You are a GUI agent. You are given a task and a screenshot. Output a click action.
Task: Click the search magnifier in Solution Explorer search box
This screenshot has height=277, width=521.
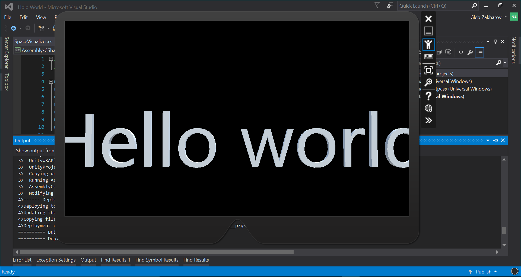point(499,63)
